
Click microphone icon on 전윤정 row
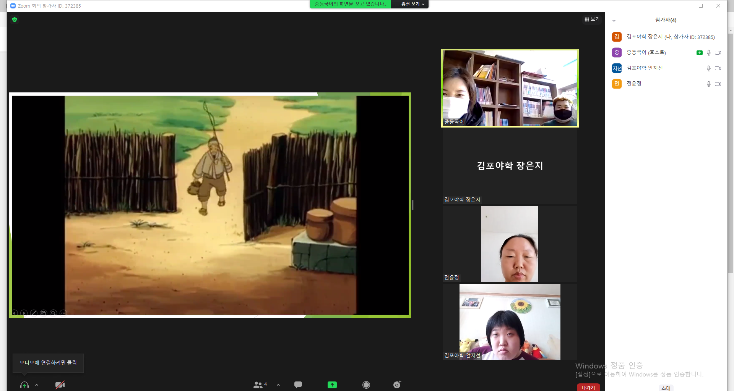click(x=709, y=84)
